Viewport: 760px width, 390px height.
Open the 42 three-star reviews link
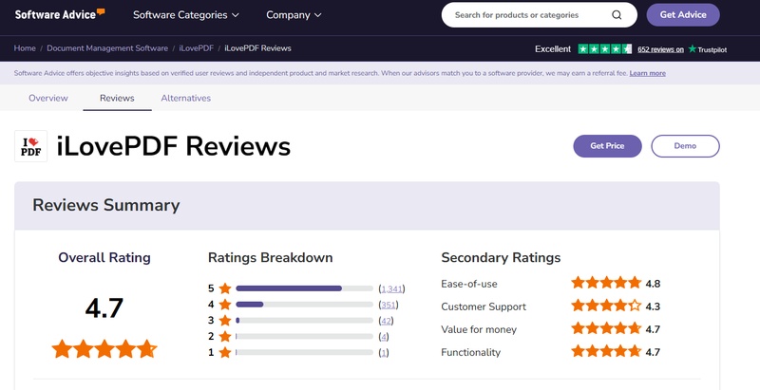[386, 322]
